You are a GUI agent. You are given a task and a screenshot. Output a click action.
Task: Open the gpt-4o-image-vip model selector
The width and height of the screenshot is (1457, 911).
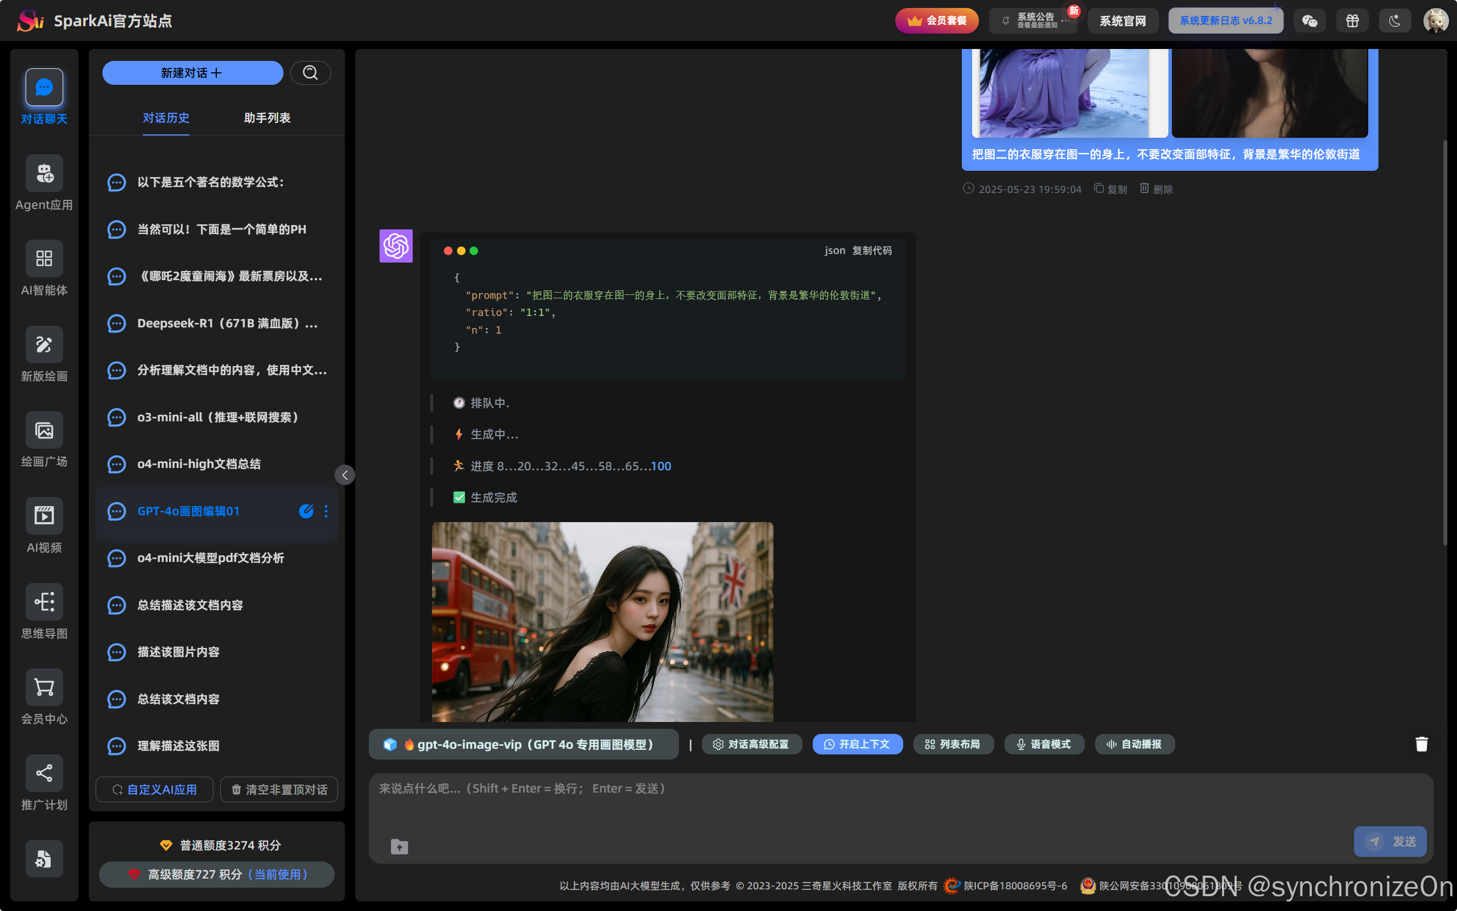pos(523,744)
